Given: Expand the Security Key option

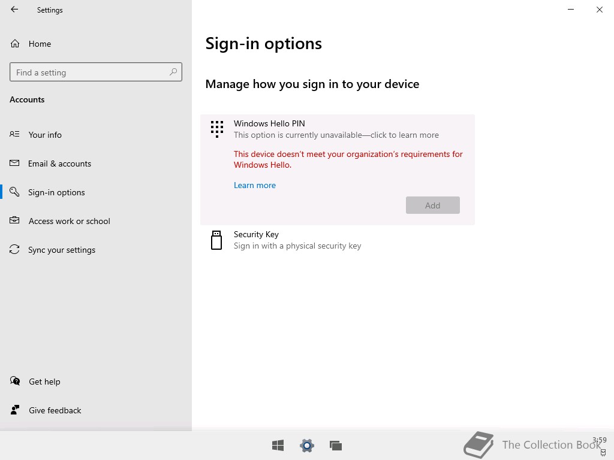Looking at the screenshot, I should pyautogui.click(x=337, y=240).
